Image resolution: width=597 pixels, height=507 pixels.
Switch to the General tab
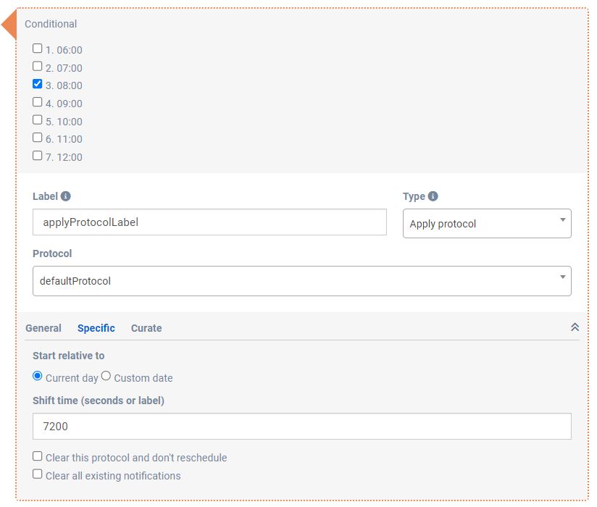[43, 328]
